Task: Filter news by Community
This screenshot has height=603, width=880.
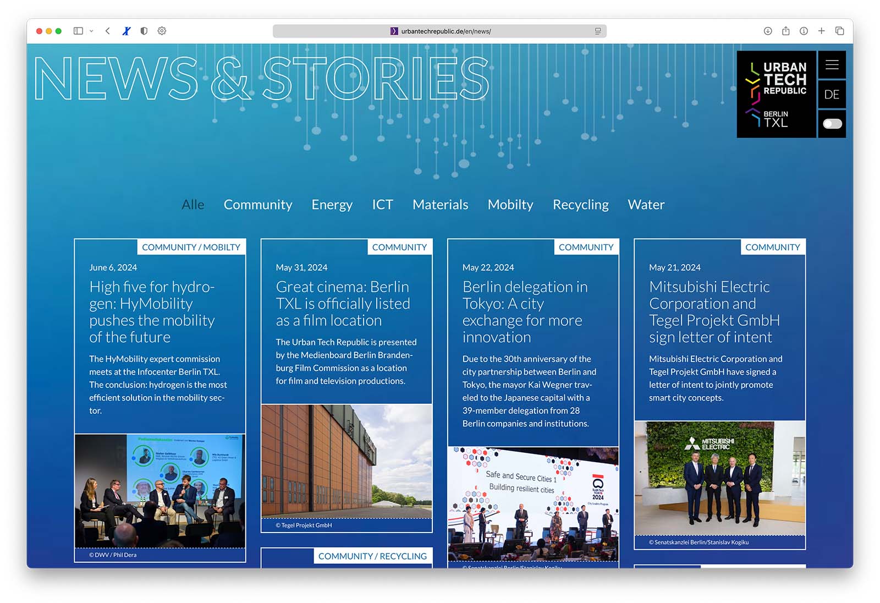Action: [x=258, y=205]
